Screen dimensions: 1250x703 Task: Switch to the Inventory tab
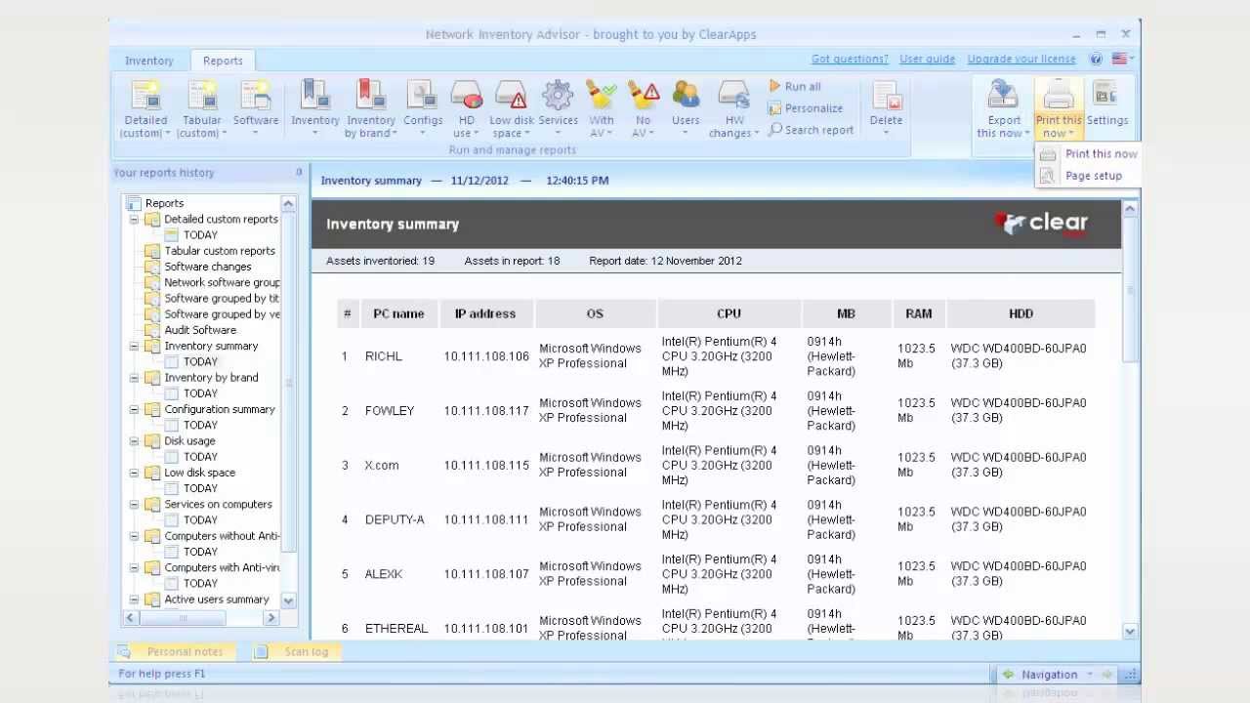point(148,61)
